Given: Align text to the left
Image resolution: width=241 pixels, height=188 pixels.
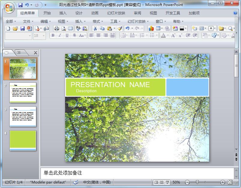Looking at the screenshot, I should pos(92,35).
